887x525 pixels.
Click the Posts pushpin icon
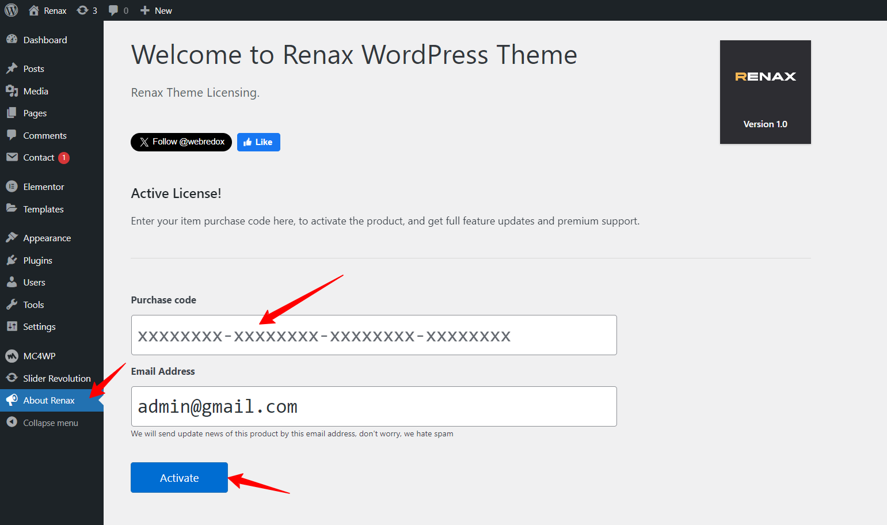12,69
